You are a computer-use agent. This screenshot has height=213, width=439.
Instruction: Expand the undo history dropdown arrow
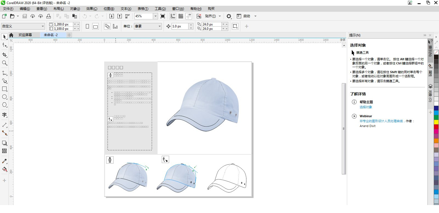[90, 16]
